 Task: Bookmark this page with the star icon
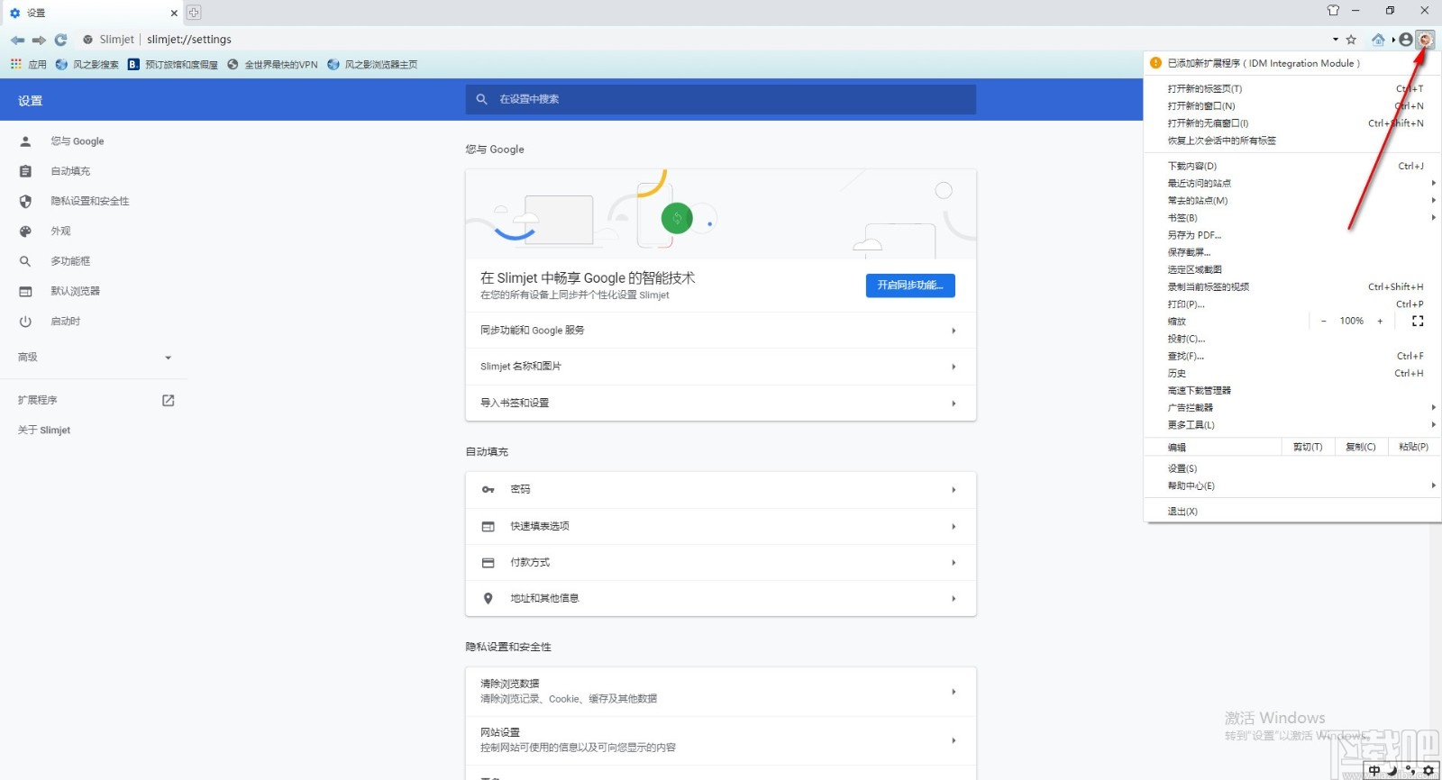pyautogui.click(x=1351, y=40)
